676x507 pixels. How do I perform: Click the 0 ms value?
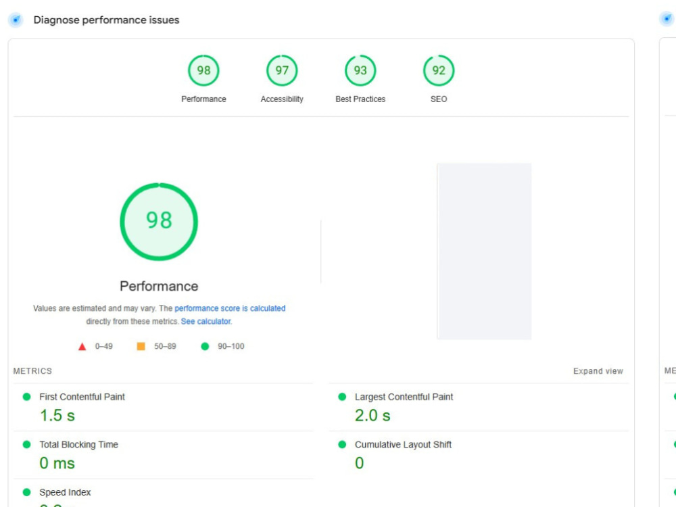[x=57, y=464]
